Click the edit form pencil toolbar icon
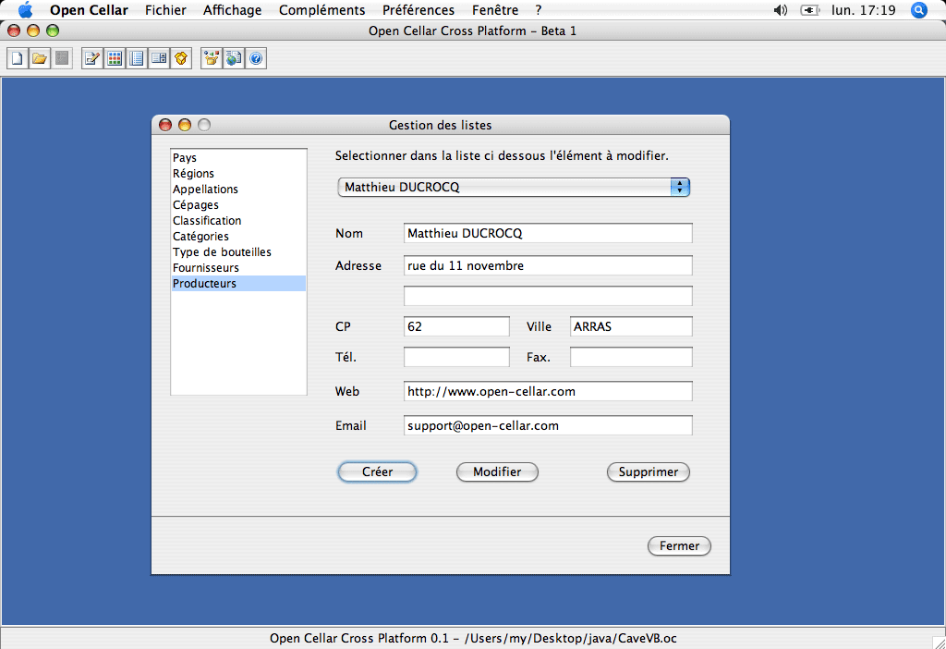This screenshot has height=649, width=946. [92, 58]
